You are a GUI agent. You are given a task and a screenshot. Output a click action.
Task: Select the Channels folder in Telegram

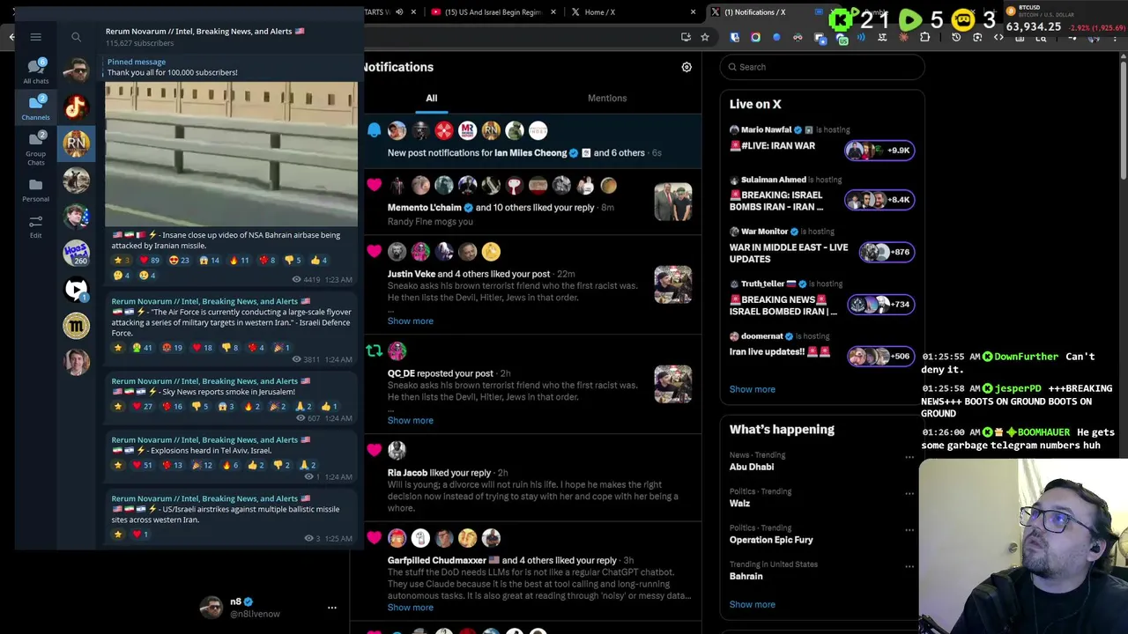[35, 107]
